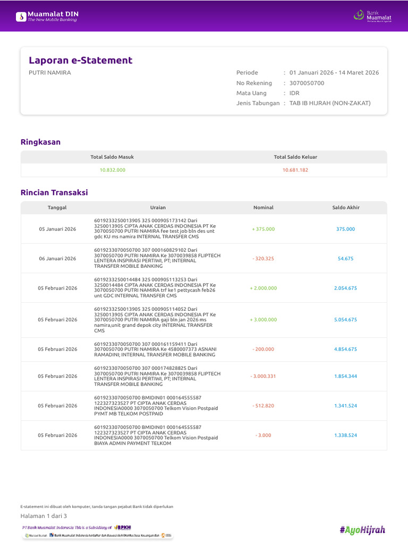Click the Uraian column header
The width and height of the screenshot is (408, 544).
158,208
